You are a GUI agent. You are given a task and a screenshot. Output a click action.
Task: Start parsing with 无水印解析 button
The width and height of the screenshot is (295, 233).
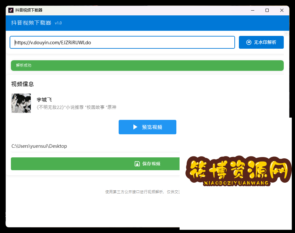coord(261,42)
